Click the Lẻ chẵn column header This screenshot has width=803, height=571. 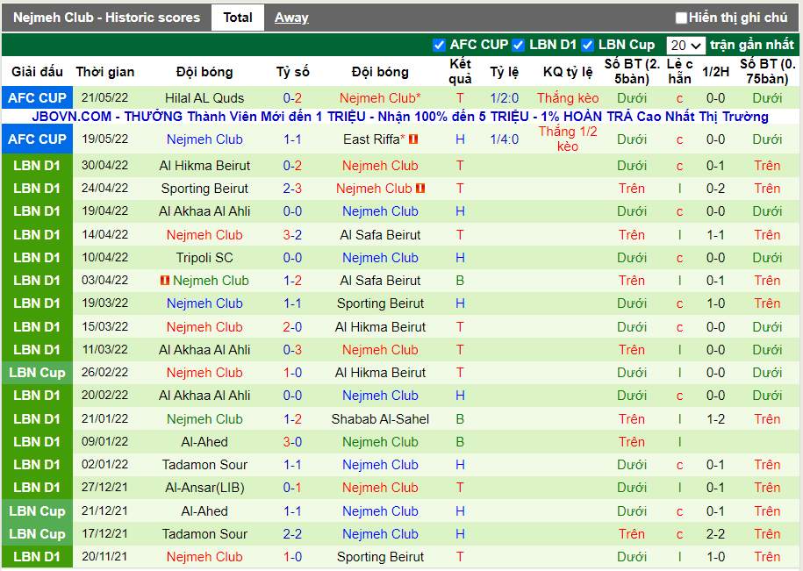point(679,71)
